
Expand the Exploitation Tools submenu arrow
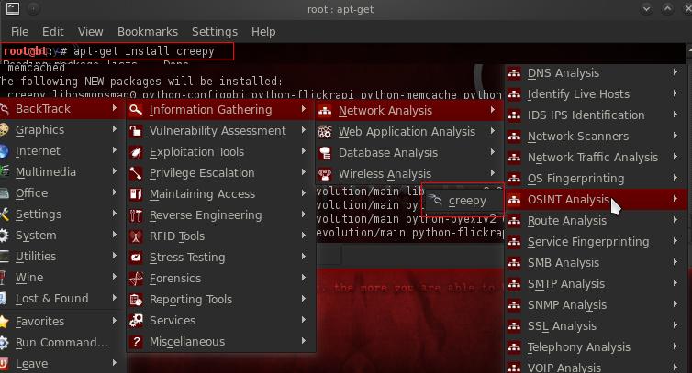point(304,152)
